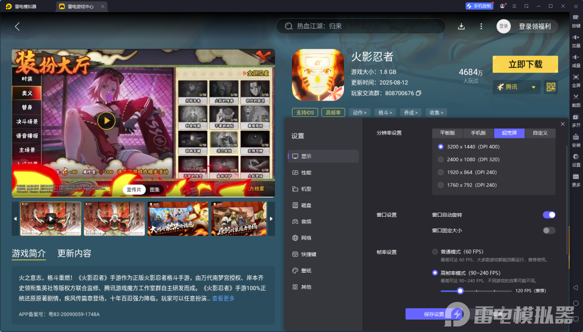Click the 立即下载 download button

point(525,64)
